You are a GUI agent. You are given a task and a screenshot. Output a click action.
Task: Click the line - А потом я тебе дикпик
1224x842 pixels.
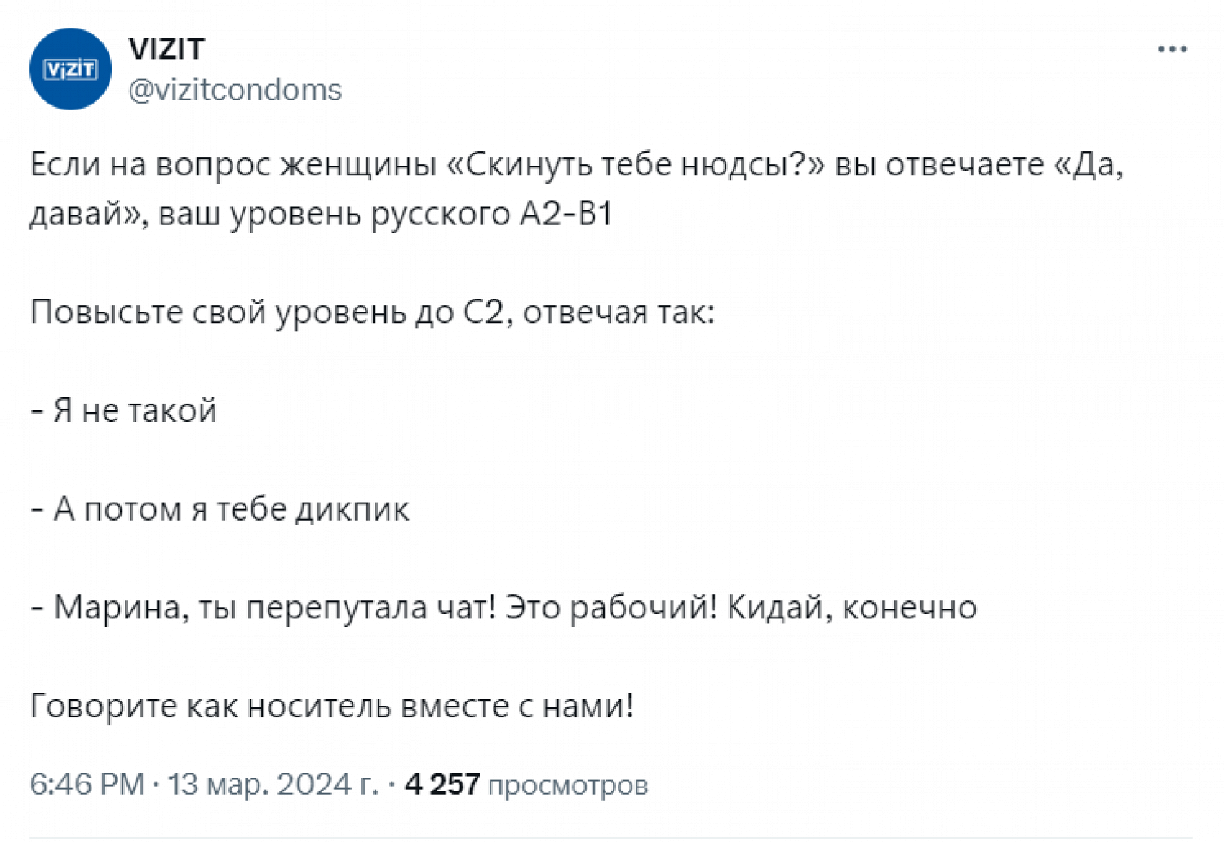pos(220,509)
